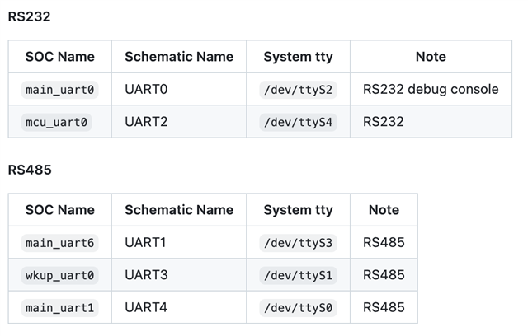Click the main_uart1 code label
528x336 pixels.
tap(60, 307)
